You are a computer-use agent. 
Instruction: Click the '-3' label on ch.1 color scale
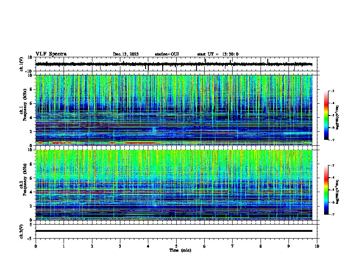click(x=332, y=91)
